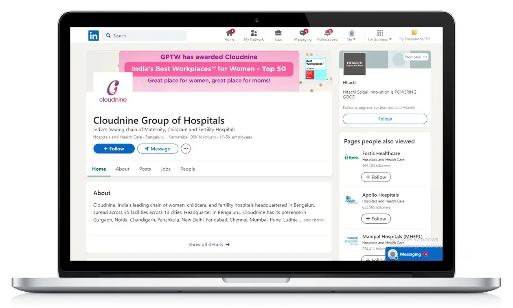513x308 pixels.
Task: Switch to the Posts tab
Action: coord(145,169)
